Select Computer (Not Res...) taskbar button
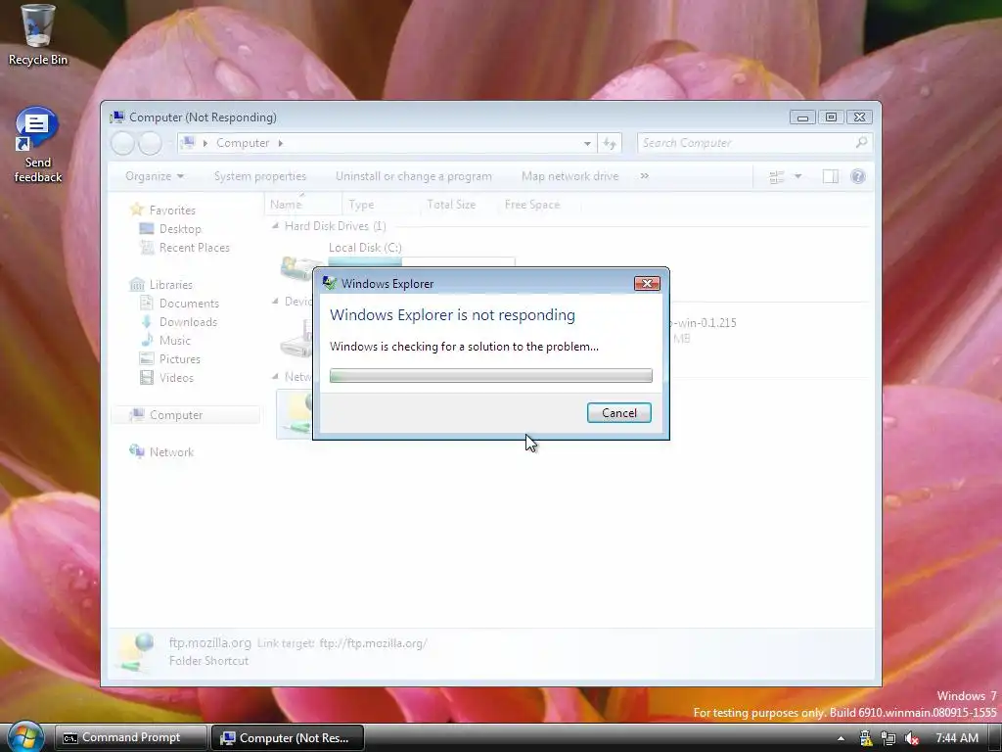 click(288, 737)
